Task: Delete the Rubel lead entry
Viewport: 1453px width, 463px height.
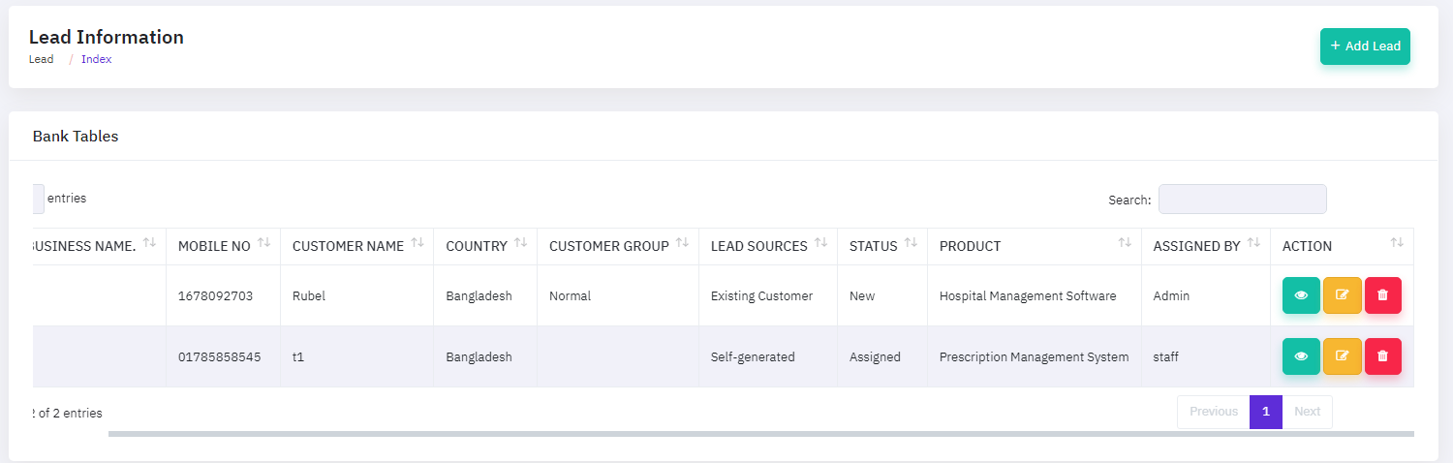Action: [1382, 295]
